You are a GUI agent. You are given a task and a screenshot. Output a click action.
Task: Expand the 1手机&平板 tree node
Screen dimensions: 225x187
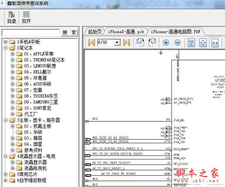pos(5,42)
